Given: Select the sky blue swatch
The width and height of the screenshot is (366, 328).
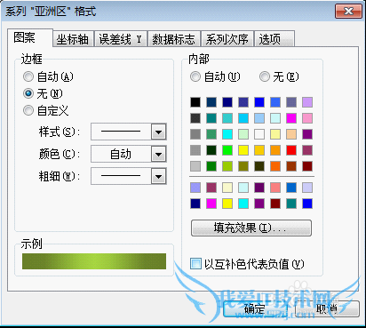Looking at the screenshot, I should [243, 118].
